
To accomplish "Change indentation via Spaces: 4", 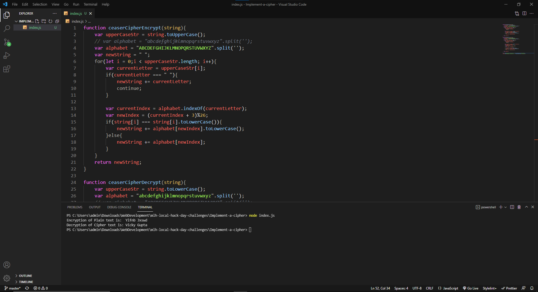I will pos(401,288).
